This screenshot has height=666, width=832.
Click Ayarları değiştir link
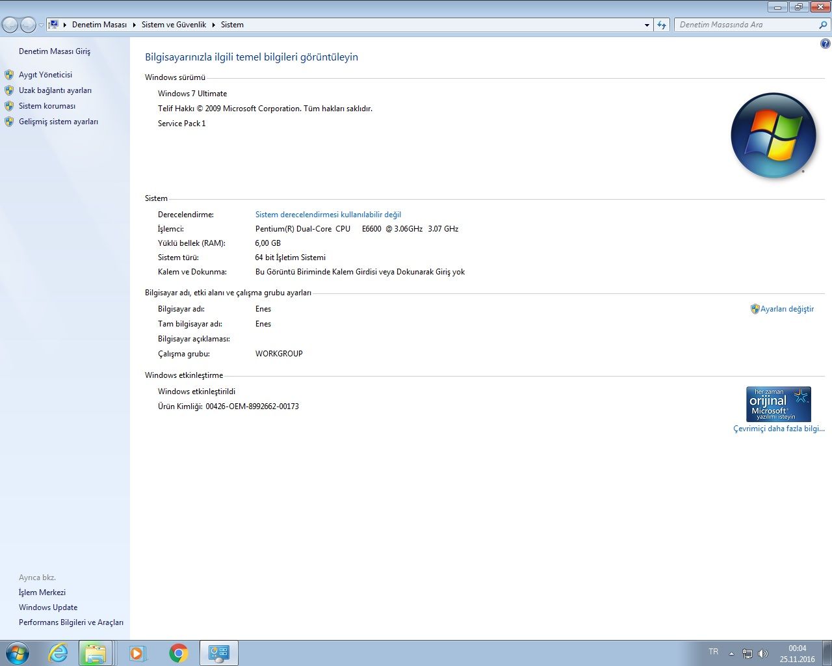787,309
